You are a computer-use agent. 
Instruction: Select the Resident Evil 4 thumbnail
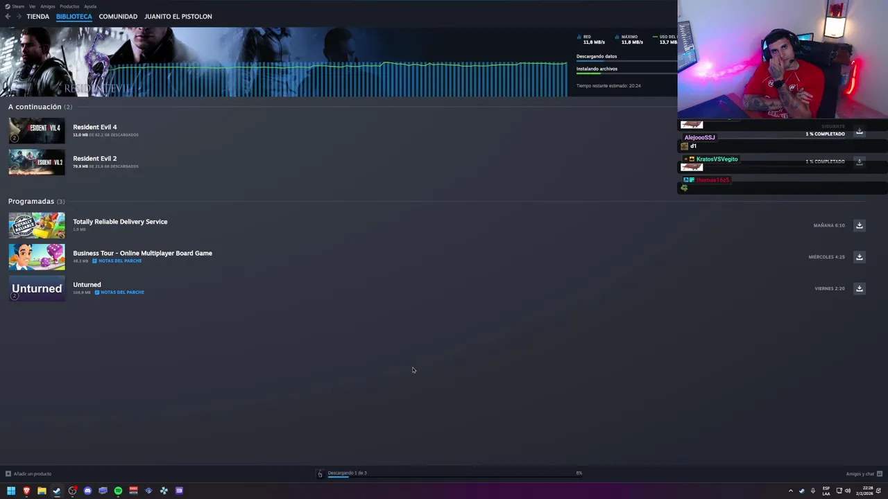(x=37, y=130)
